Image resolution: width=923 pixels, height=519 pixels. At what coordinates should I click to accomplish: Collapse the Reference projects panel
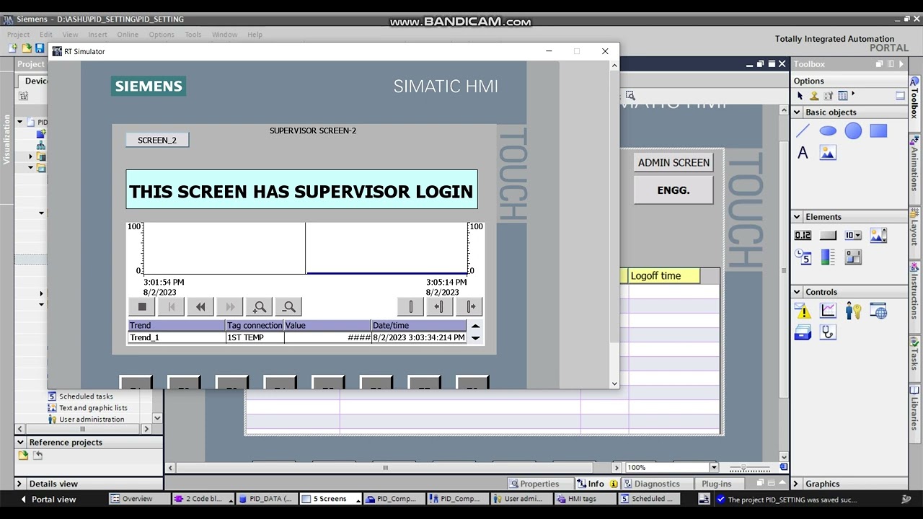pos(21,443)
